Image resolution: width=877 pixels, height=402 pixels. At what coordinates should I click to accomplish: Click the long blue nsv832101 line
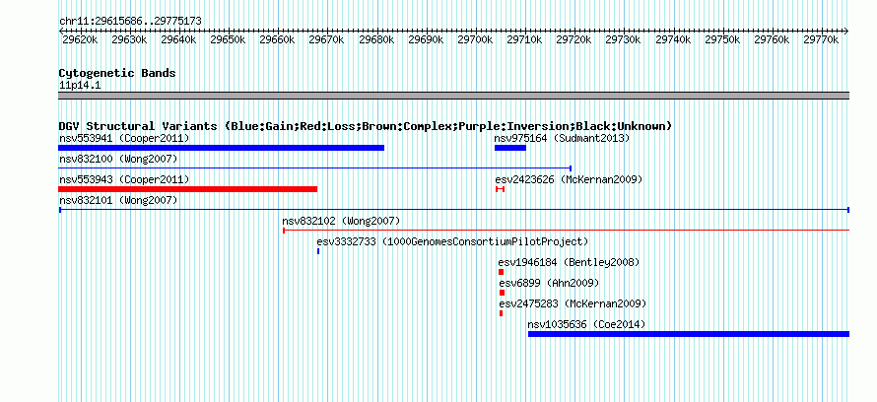pos(454,210)
